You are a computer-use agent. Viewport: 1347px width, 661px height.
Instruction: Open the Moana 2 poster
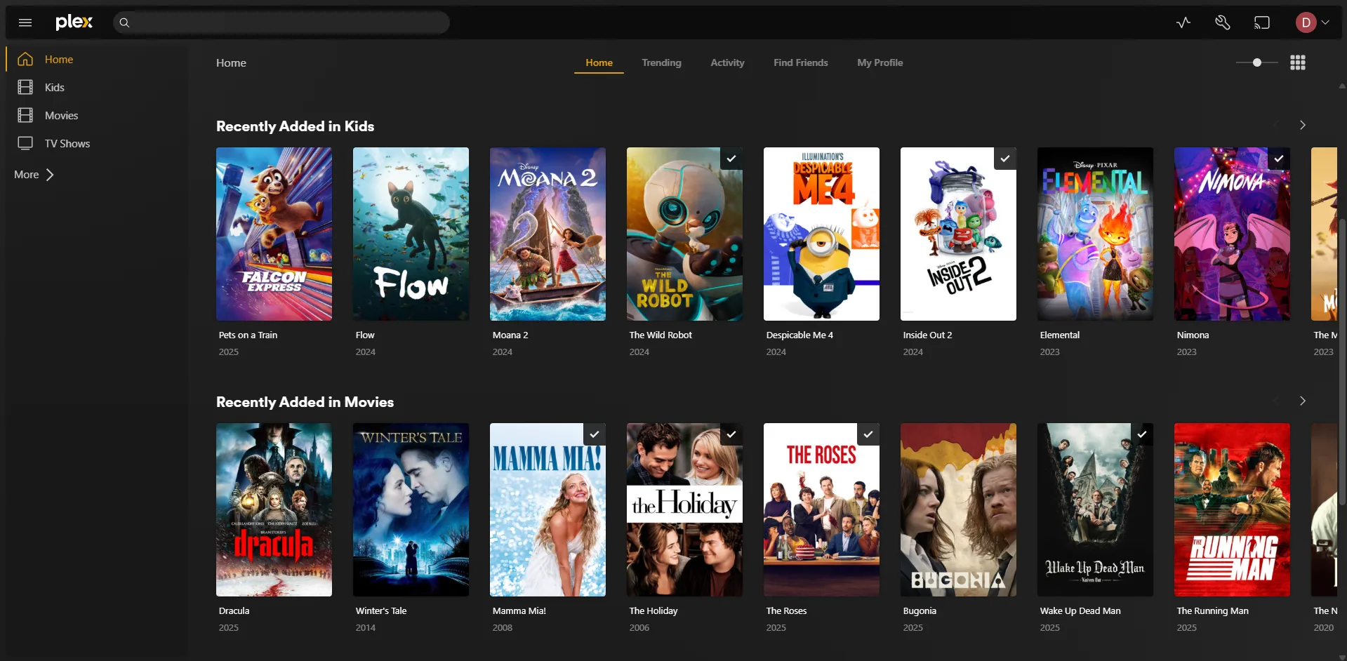point(548,234)
